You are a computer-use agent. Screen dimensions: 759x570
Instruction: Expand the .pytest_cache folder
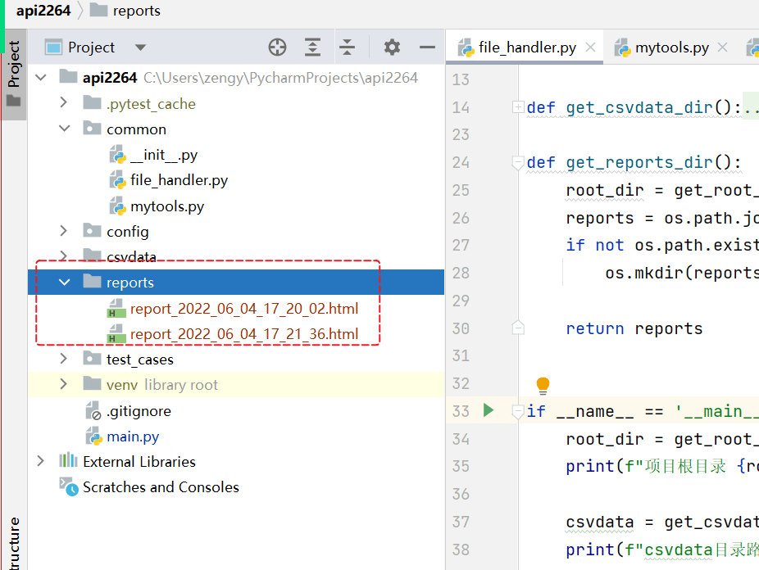point(63,103)
